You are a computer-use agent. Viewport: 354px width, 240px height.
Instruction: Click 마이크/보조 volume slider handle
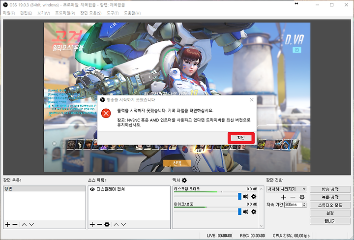[240, 211]
